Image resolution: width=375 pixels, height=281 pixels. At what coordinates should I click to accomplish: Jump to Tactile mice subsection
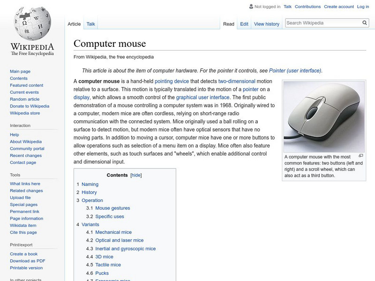[108, 265]
